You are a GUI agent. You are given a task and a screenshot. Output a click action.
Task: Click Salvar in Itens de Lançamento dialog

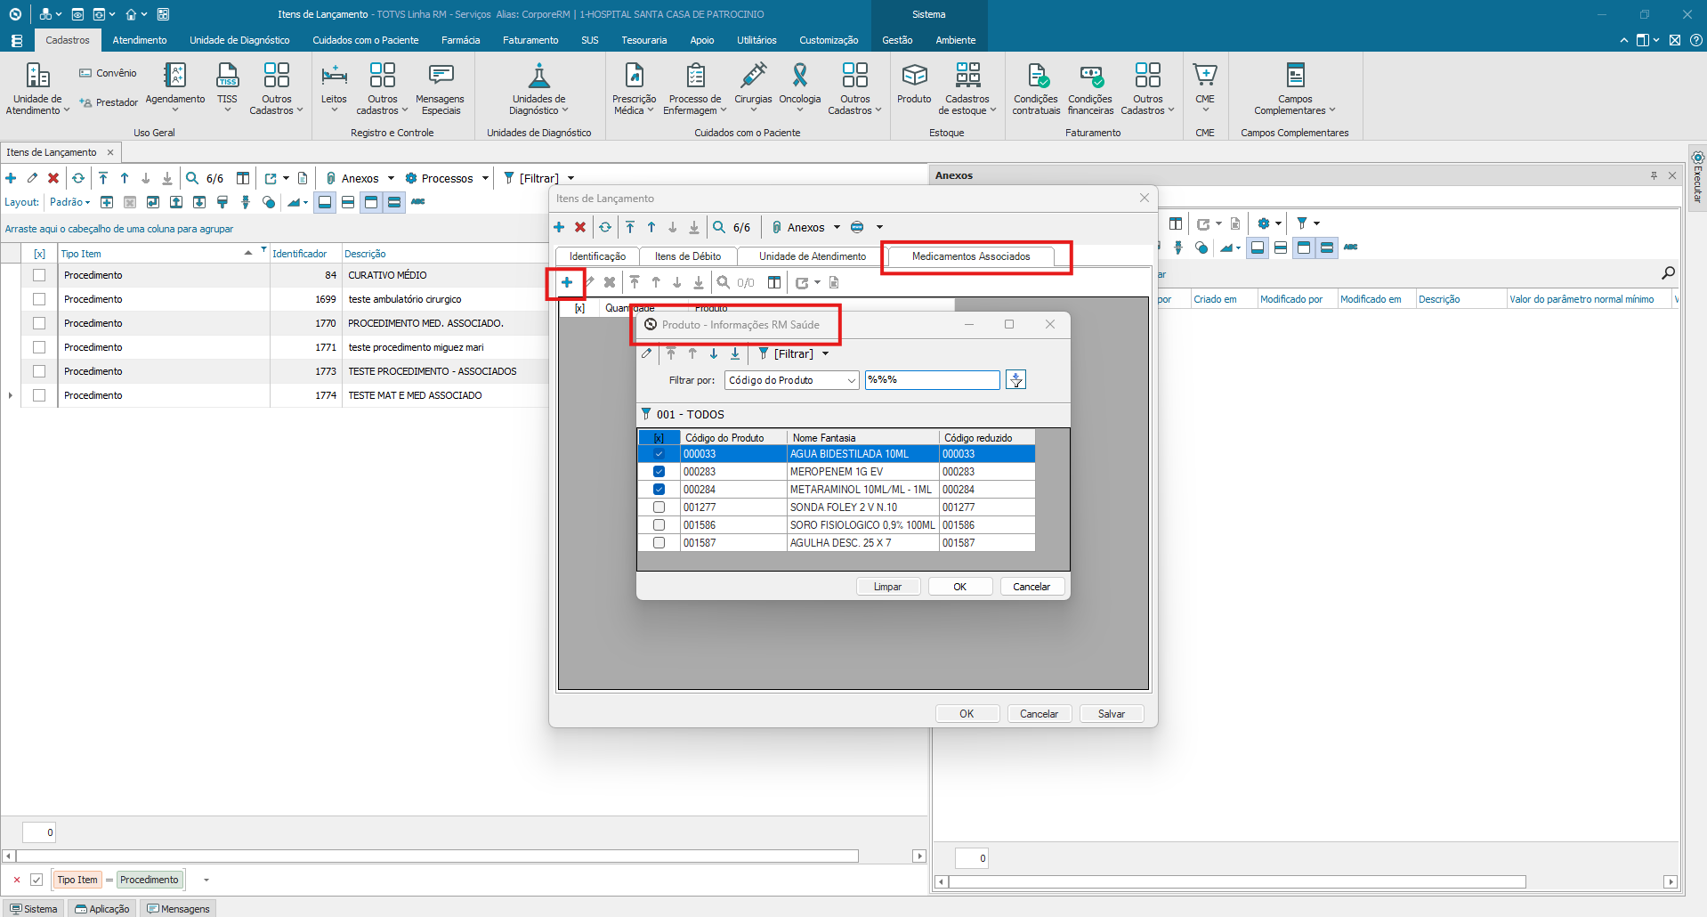[x=1112, y=714]
